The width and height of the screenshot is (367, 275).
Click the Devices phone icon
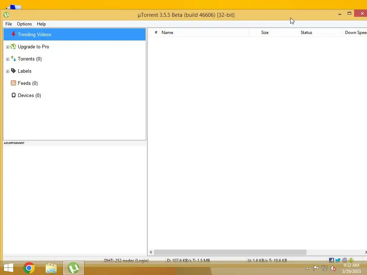(x=14, y=95)
